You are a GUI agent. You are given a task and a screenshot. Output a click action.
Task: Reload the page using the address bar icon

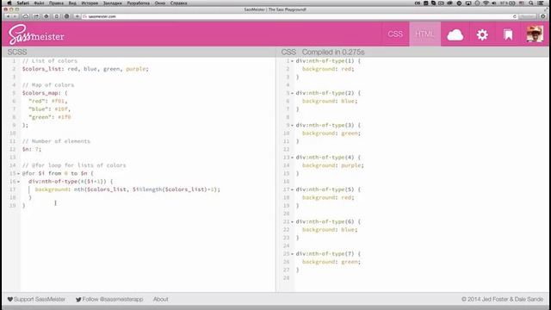coord(515,16)
